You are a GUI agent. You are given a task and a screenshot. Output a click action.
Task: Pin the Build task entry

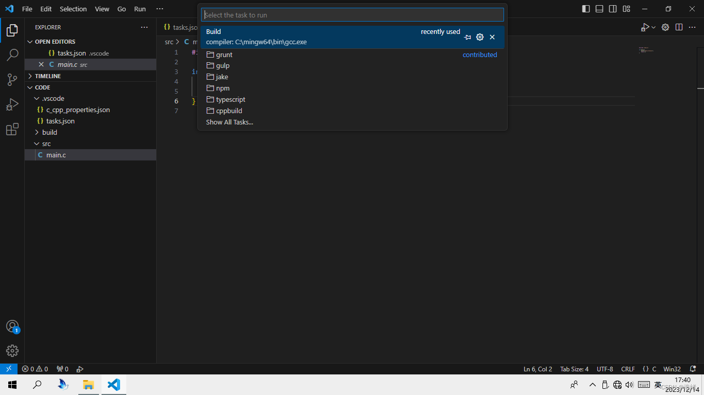pyautogui.click(x=467, y=37)
